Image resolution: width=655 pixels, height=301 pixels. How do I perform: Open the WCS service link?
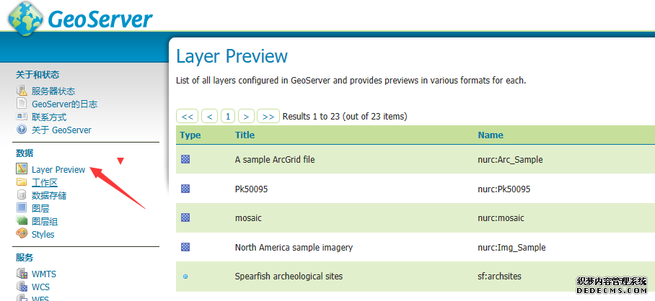pos(40,287)
